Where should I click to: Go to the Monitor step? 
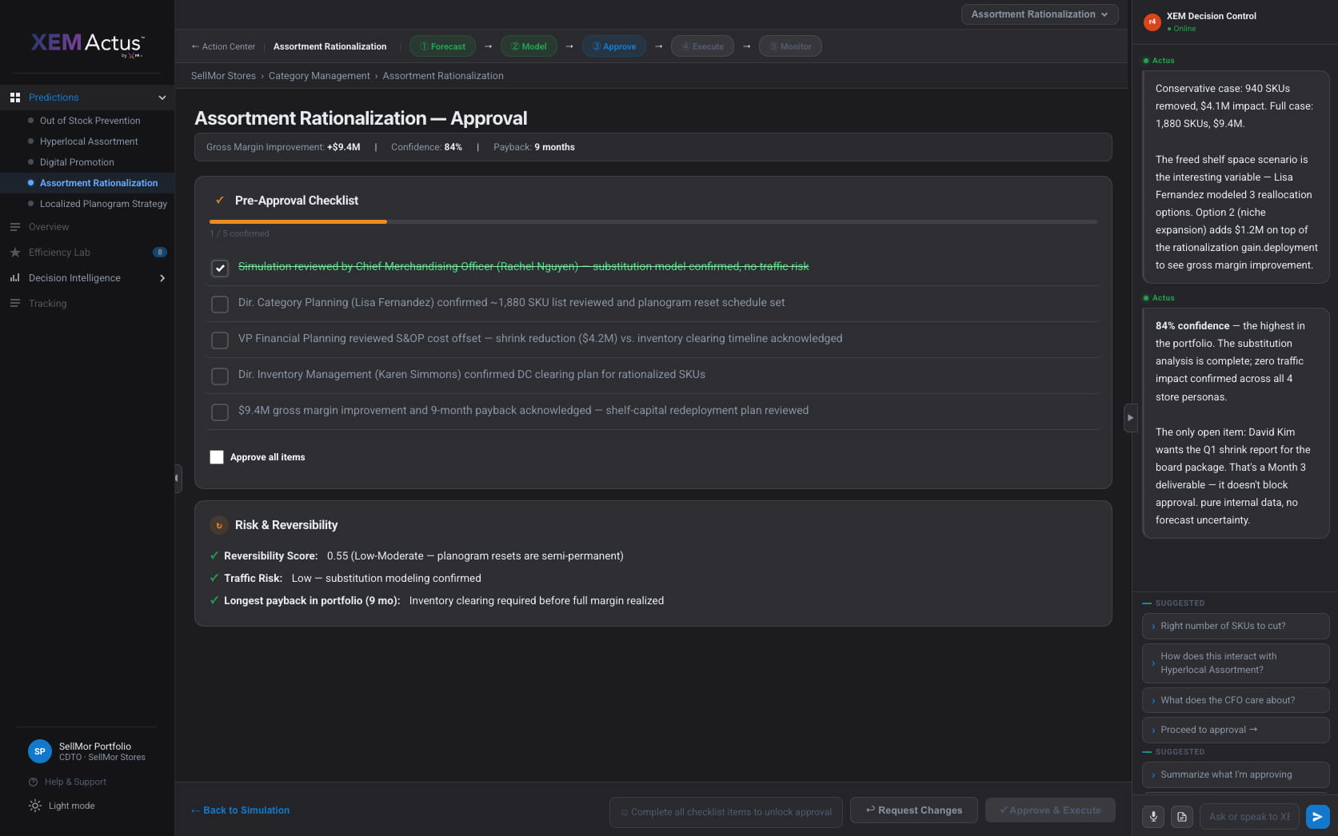tap(790, 46)
